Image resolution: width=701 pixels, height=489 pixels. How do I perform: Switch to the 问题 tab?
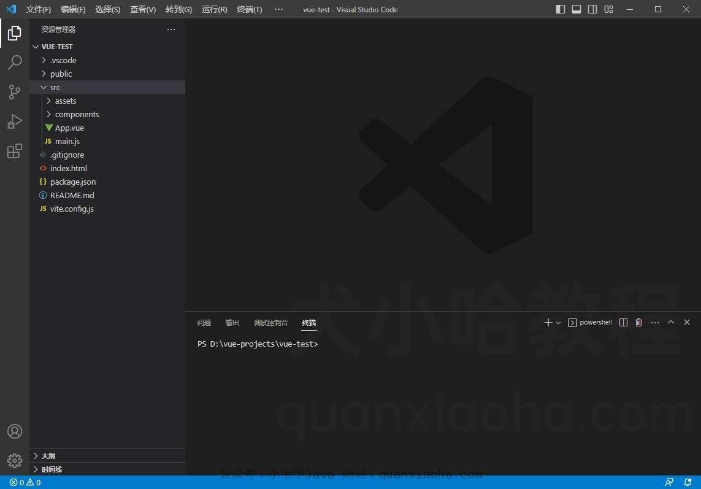(x=204, y=323)
